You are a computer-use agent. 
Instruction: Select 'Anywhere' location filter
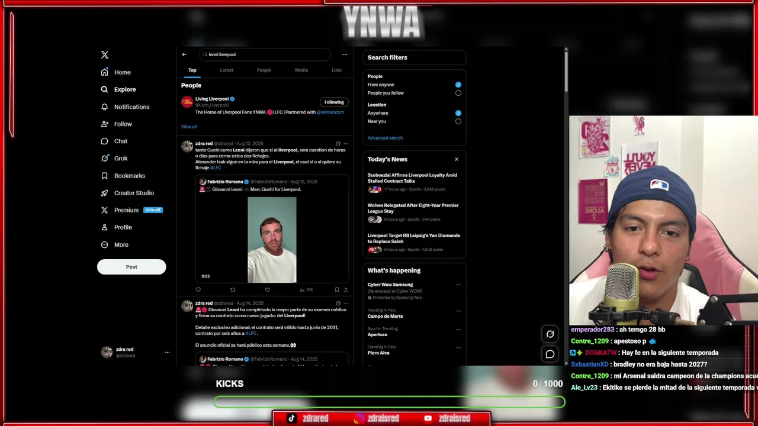point(458,113)
